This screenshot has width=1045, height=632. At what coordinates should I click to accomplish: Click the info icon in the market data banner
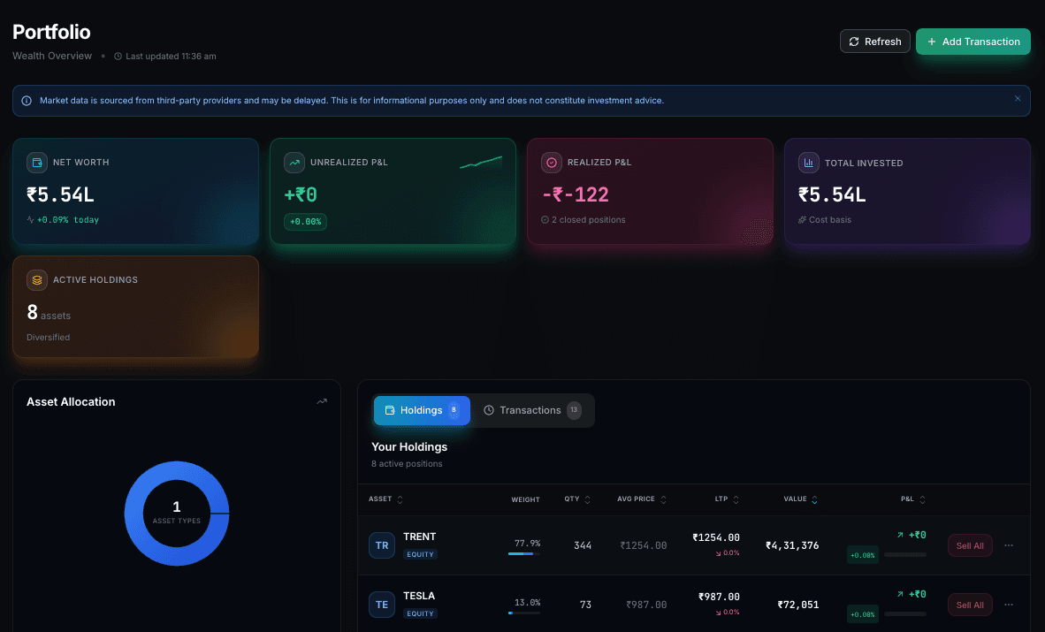click(x=26, y=100)
